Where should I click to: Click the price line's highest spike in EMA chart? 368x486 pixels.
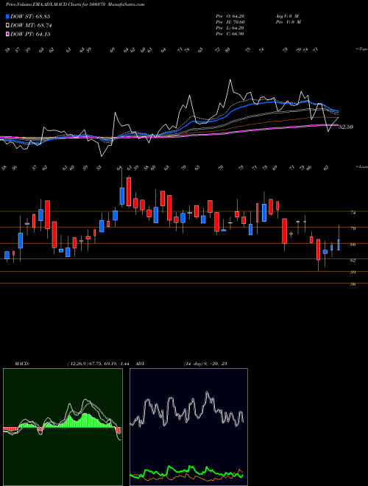pos(230,80)
